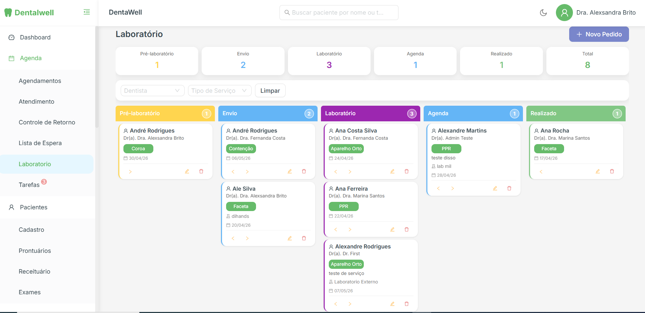Edit Ana Rocha Faceta order
Viewport: 645px width, 313px height.
point(598,171)
